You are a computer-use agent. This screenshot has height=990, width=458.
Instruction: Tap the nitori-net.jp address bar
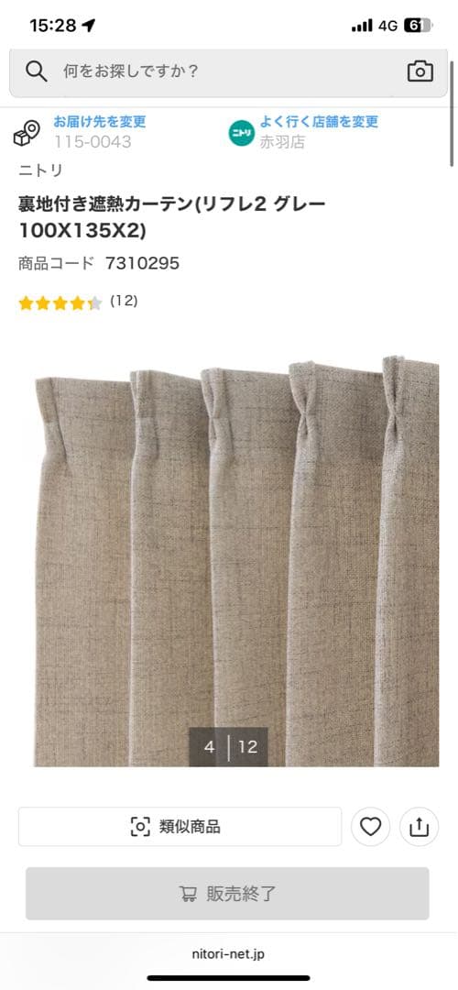click(228, 954)
